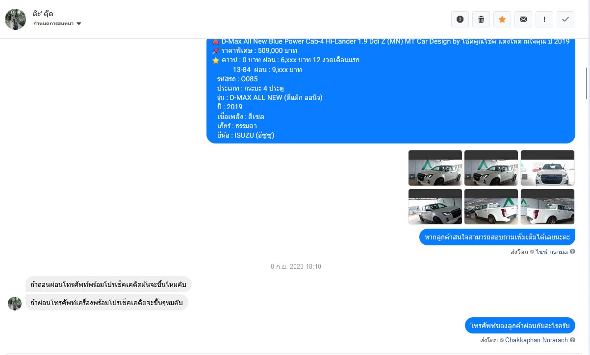Select message หากลูกค้าสนใจสามารถสอบถามเพิ่มเติมได้เลยนะคะ
Screen dimensions: 590x355
pos(497,237)
